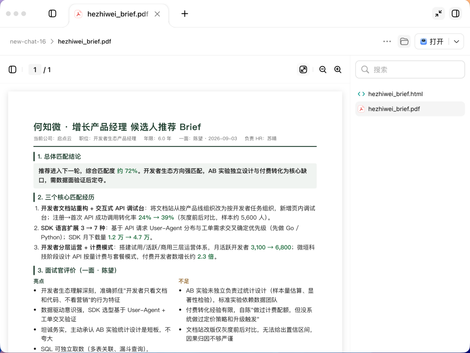Toggle the left sidebar icon in title bar
Screen dimensions: 470x353
53,13
